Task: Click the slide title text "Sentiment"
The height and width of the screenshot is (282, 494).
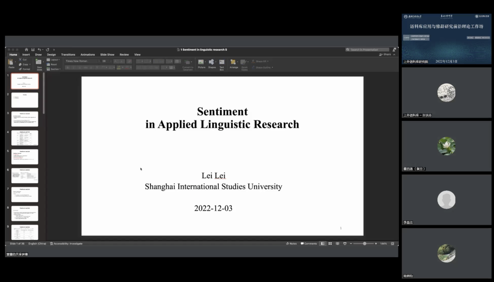Action: [x=222, y=111]
